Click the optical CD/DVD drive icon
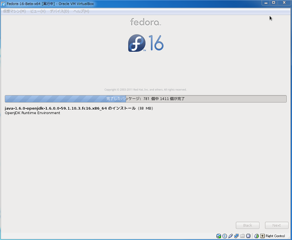 point(225,236)
